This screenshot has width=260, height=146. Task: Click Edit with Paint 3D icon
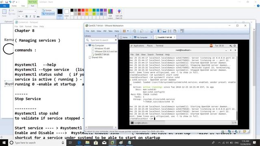coord(119,14)
